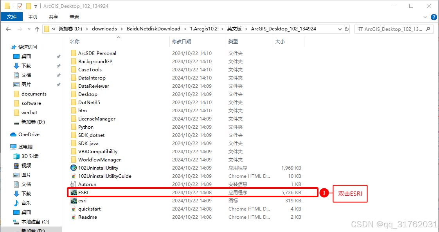Viewport: 439px width, 232px height.
Task: Open documents folder in navigation pane
Action: [34, 94]
